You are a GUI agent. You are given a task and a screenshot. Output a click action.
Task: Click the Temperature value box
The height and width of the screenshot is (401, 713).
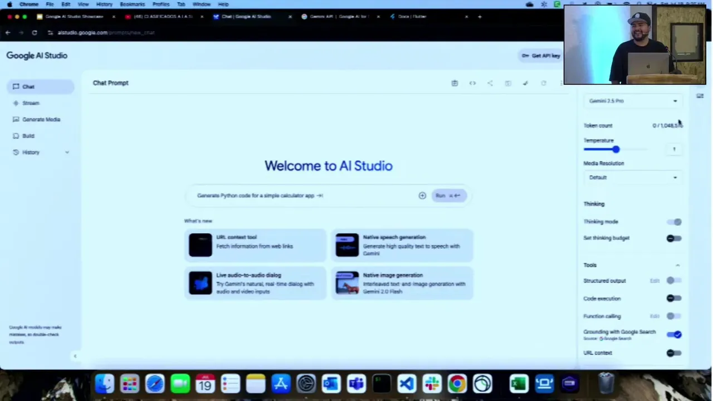coord(674,149)
